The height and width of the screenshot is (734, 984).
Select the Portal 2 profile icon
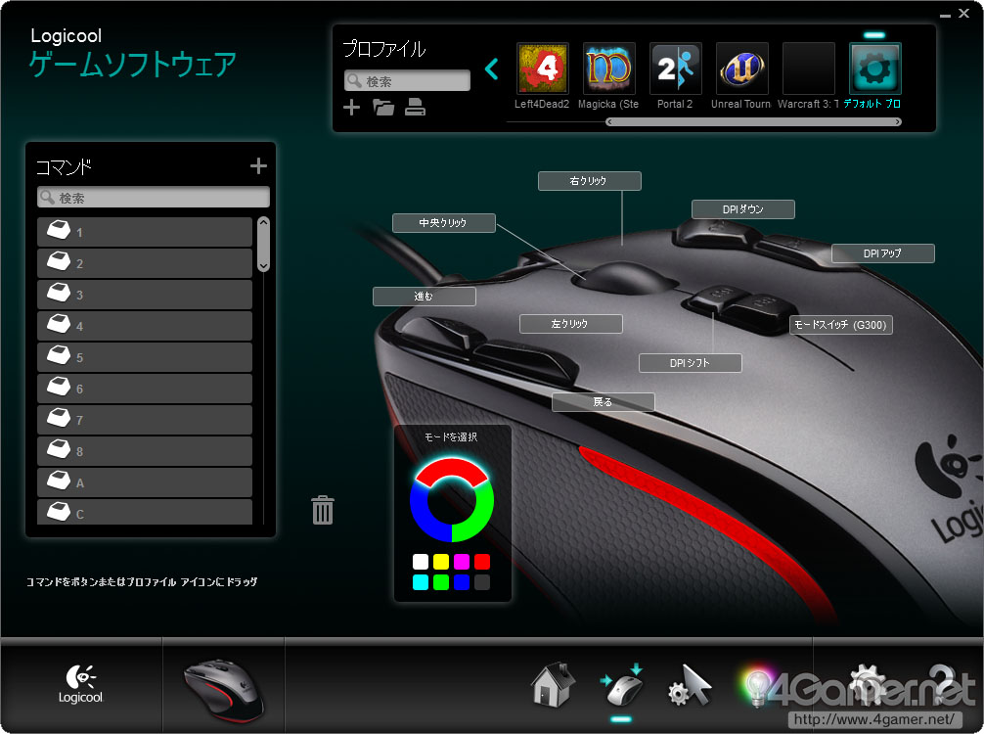point(675,68)
